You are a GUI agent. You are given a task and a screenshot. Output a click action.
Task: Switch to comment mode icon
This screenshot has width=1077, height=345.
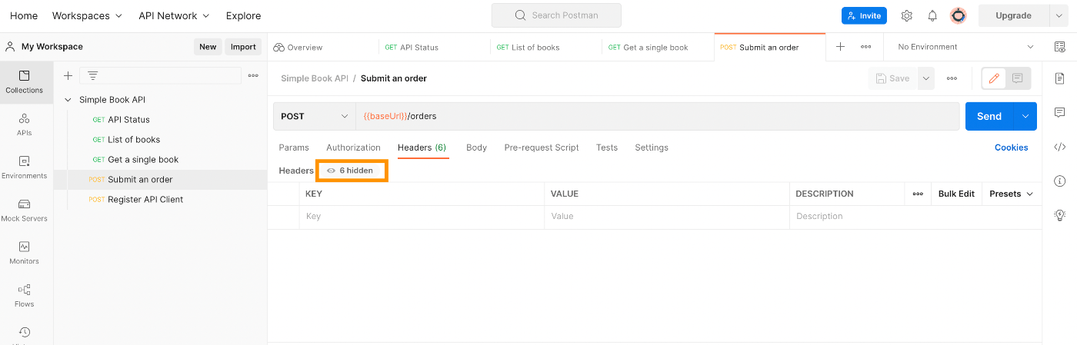1018,78
